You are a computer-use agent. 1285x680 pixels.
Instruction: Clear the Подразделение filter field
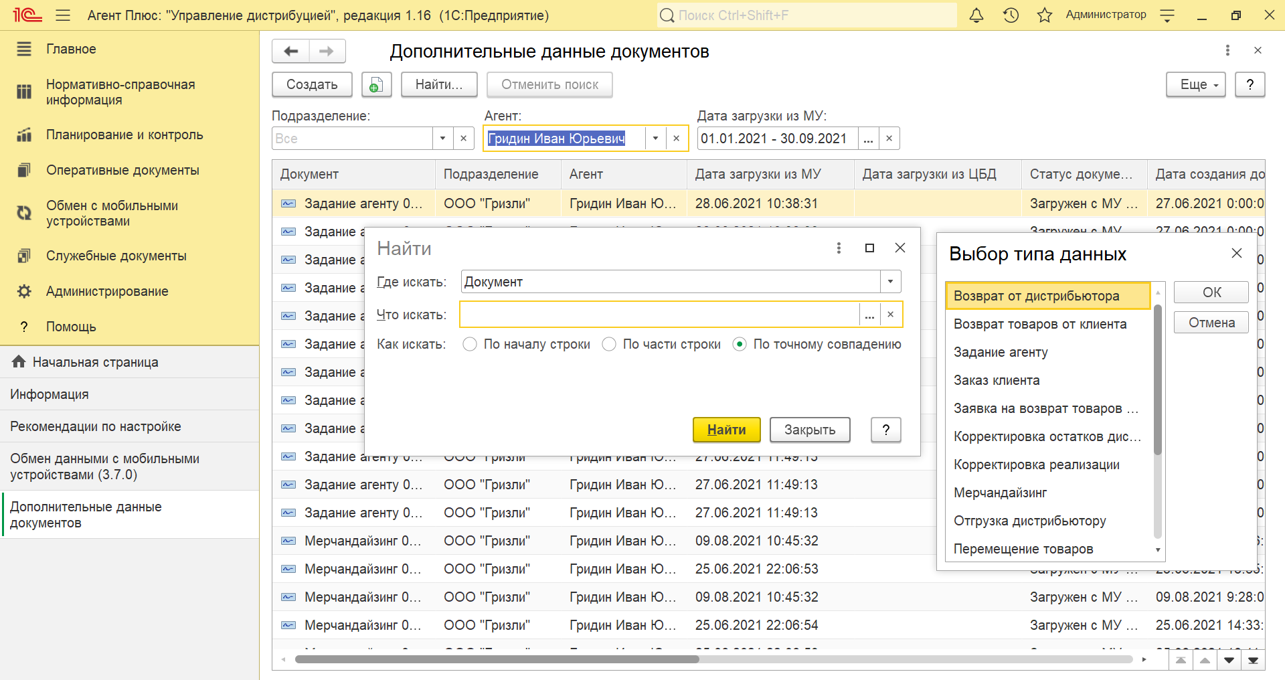click(x=463, y=139)
